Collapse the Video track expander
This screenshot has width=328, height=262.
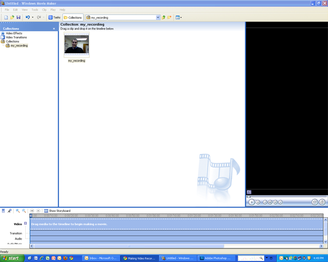click(25, 223)
